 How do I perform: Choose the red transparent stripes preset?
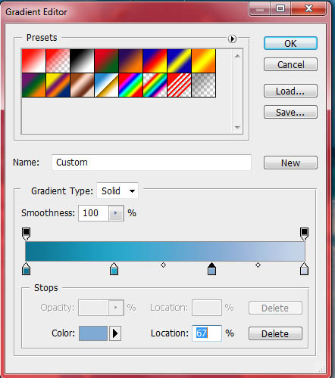(x=180, y=85)
